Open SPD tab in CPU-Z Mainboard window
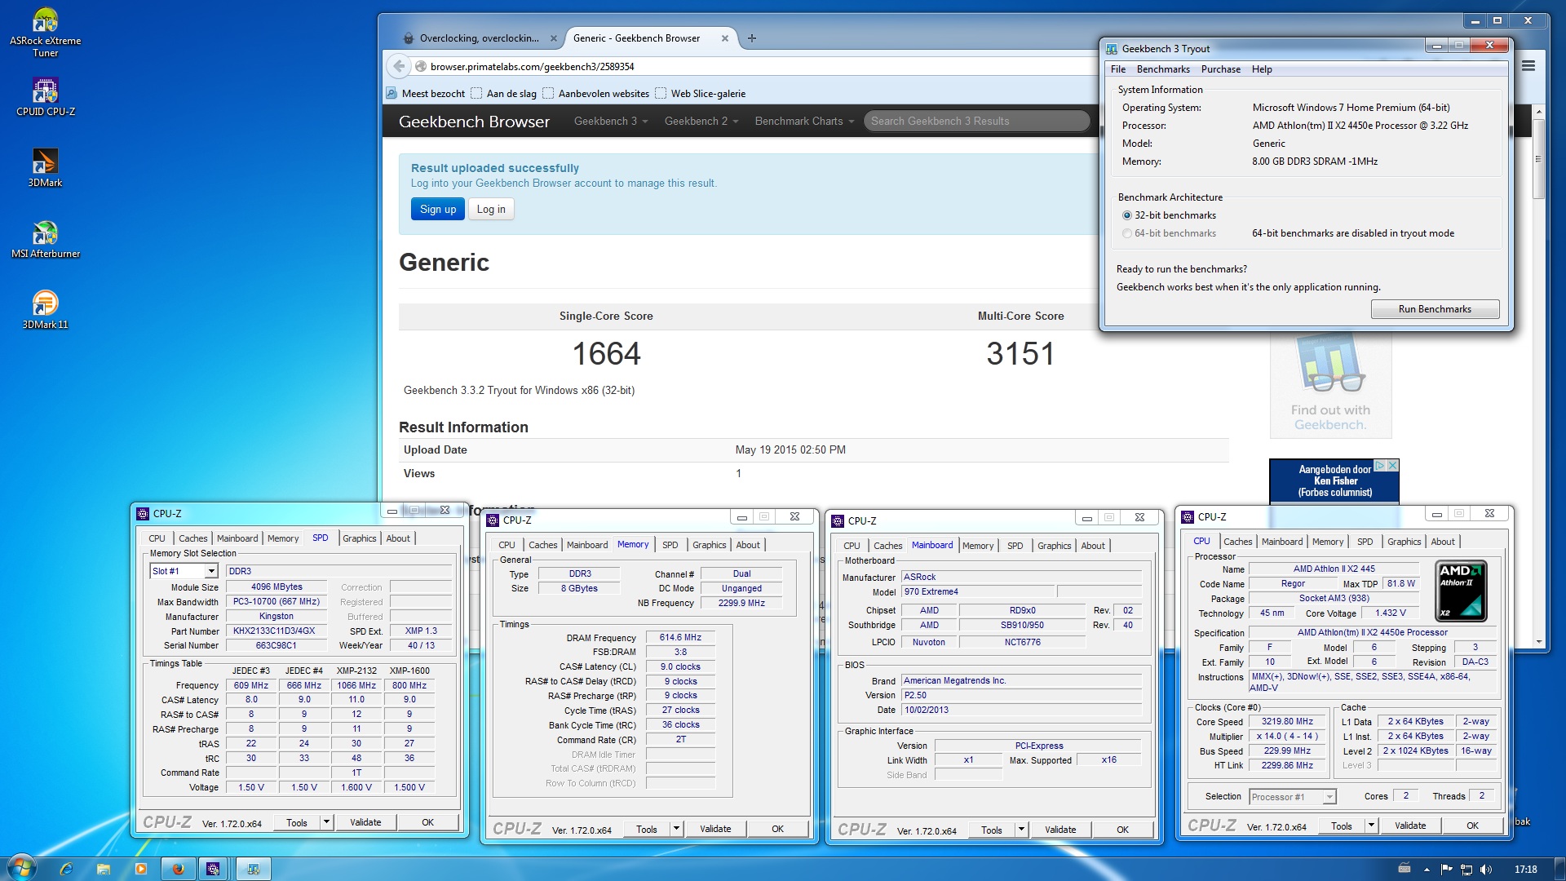 click(x=1015, y=546)
